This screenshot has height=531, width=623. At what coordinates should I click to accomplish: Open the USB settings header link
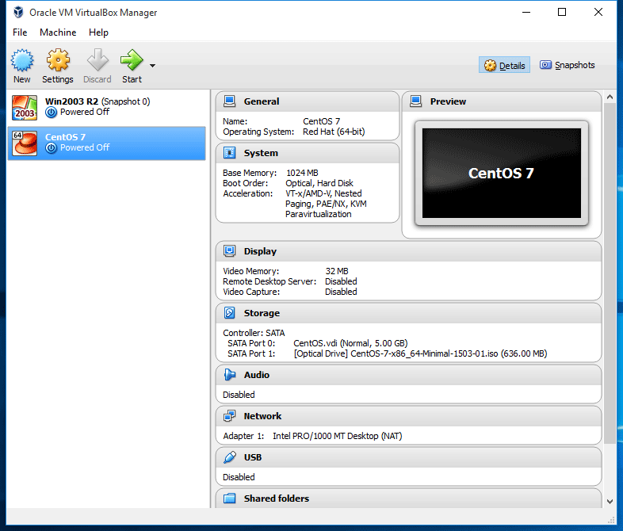[253, 457]
